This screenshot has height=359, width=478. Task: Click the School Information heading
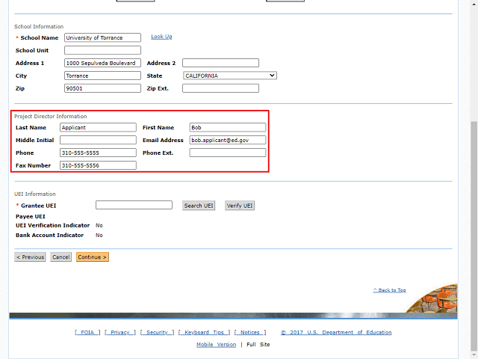pos(39,27)
